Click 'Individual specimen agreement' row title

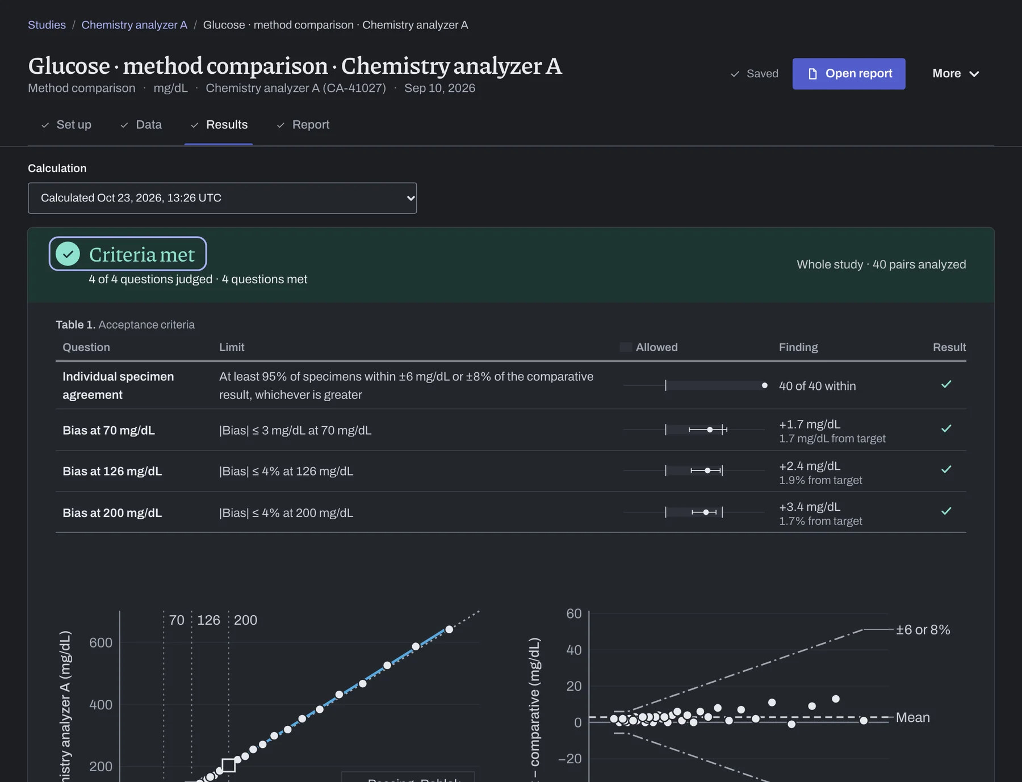coord(118,385)
